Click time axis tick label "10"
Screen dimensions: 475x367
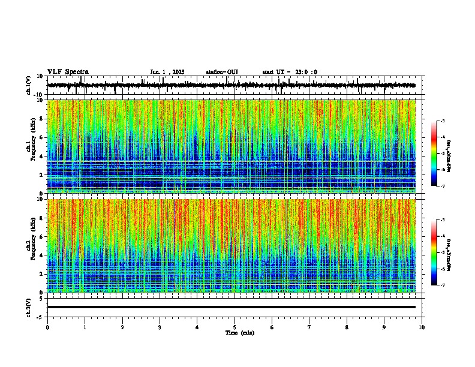[422, 327]
